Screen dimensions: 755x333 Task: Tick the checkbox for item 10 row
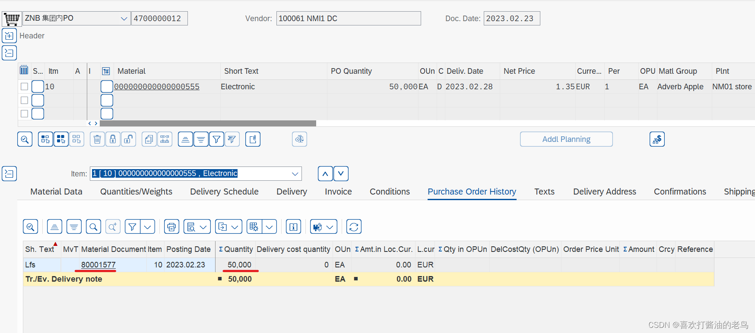pyautogui.click(x=24, y=87)
